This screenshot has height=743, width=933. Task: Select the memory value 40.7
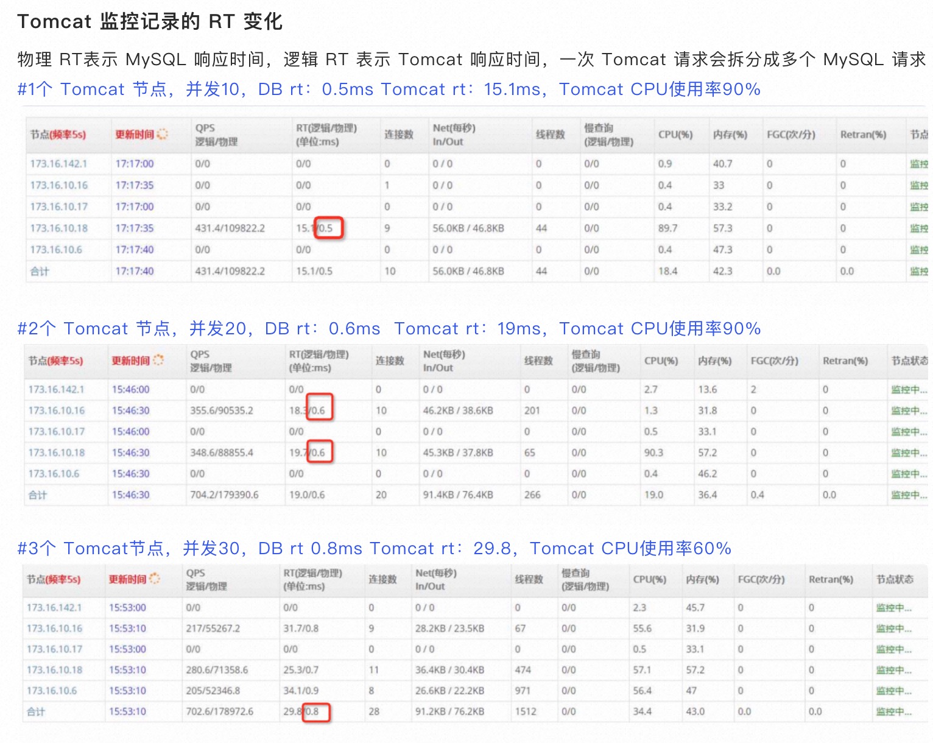tap(723, 164)
